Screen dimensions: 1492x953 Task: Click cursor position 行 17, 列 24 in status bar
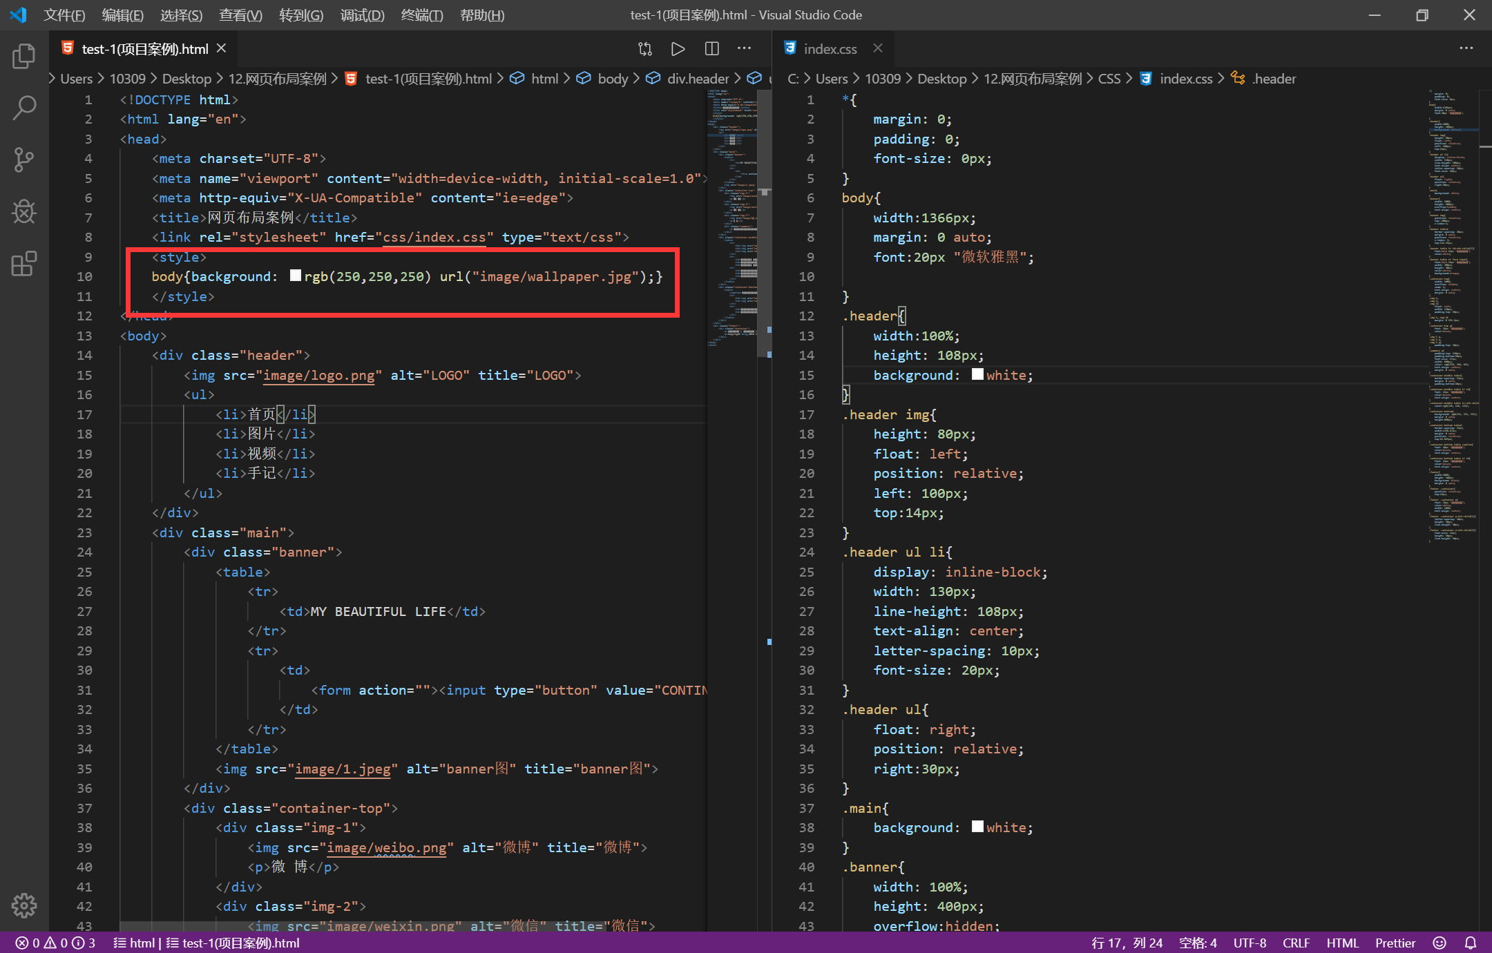tap(1127, 943)
